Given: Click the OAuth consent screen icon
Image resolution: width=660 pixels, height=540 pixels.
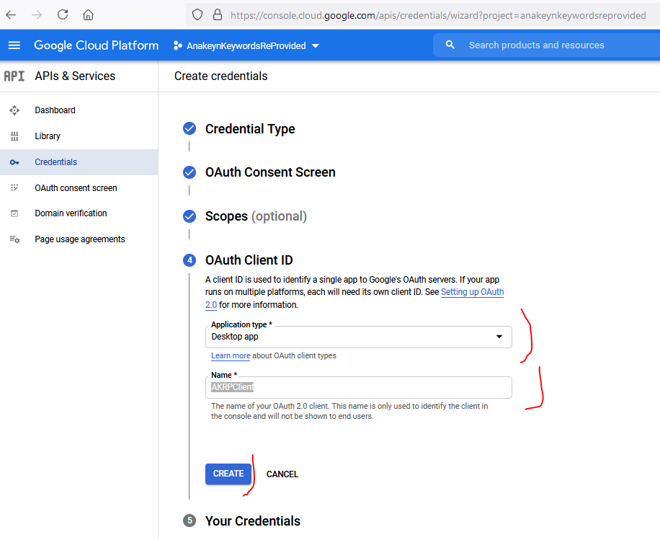Looking at the screenshot, I should point(14,187).
